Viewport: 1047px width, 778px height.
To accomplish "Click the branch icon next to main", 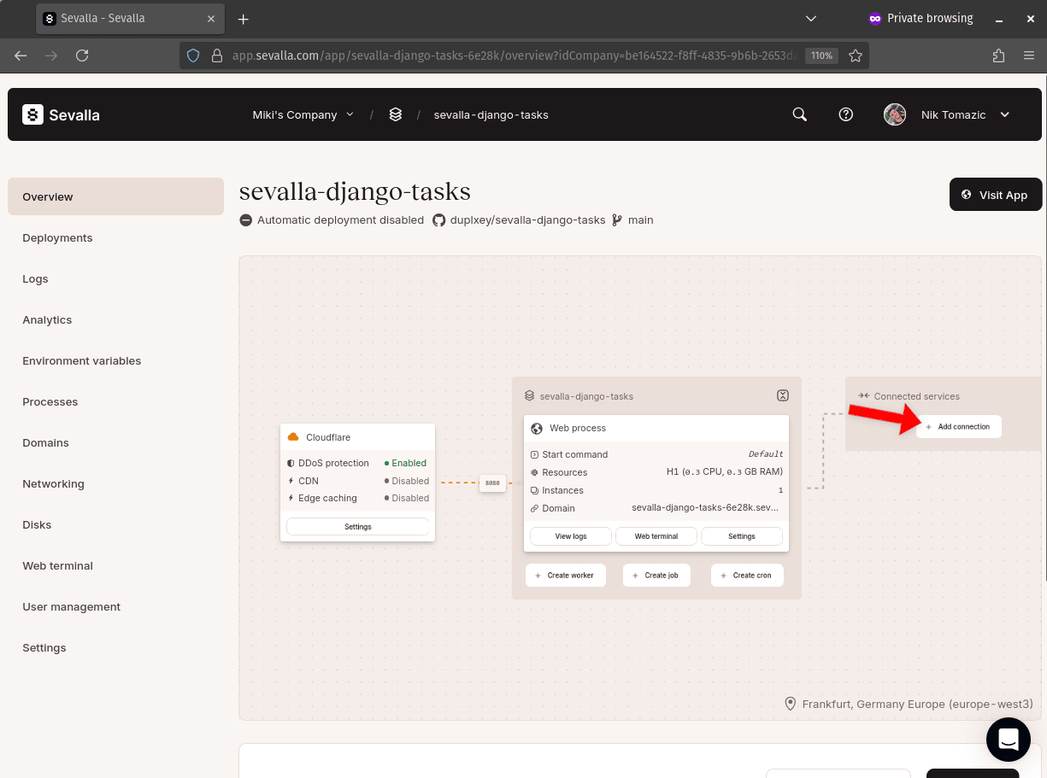I will coord(615,219).
